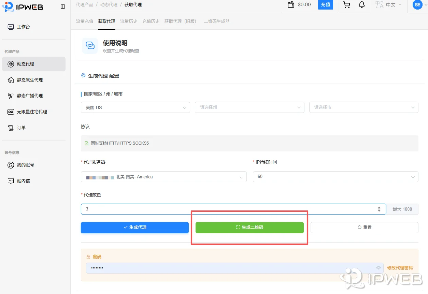The image size is (428, 294).
Task: Click the 代理数量 input field
Action: pos(233,209)
